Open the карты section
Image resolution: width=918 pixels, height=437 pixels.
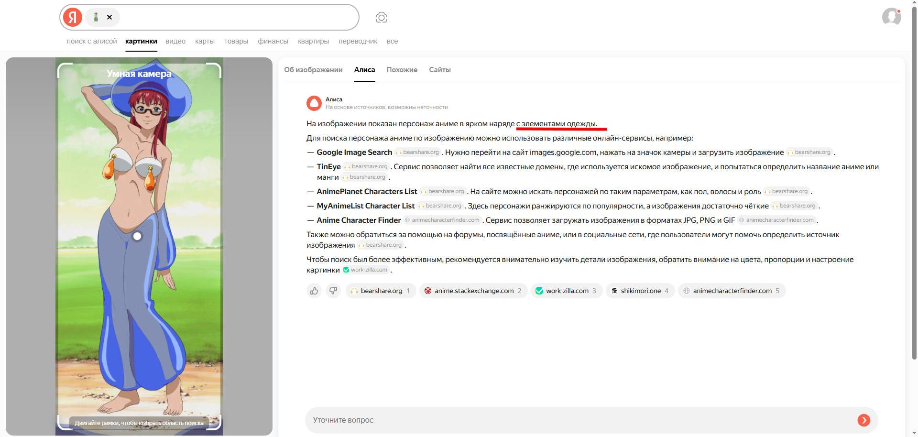click(205, 41)
